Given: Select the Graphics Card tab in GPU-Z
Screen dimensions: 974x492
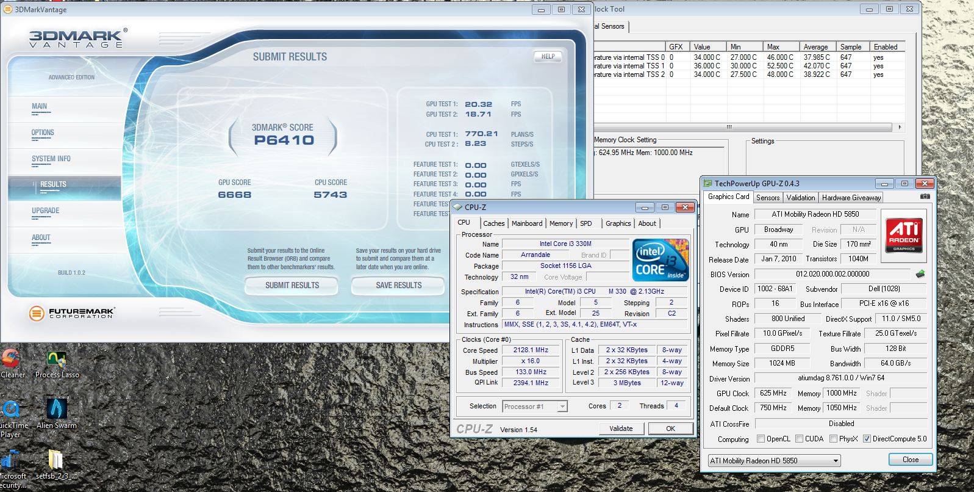Looking at the screenshot, I should point(728,197).
